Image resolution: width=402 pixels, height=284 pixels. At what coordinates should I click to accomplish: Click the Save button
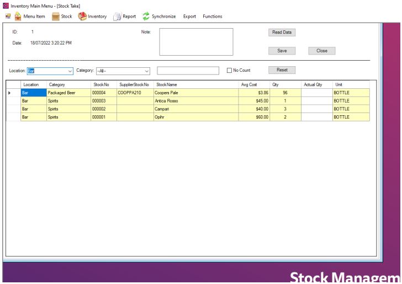[x=282, y=51]
